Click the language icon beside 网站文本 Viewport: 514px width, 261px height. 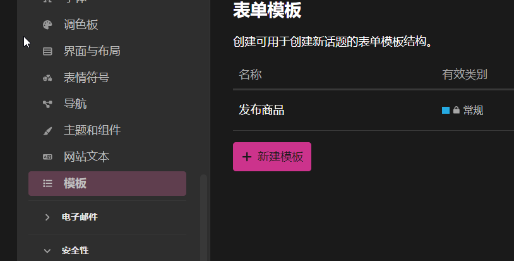(47, 157)
